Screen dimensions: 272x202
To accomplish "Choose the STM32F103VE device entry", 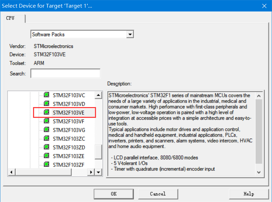I will pyautogui.click(x=69, y=113).
